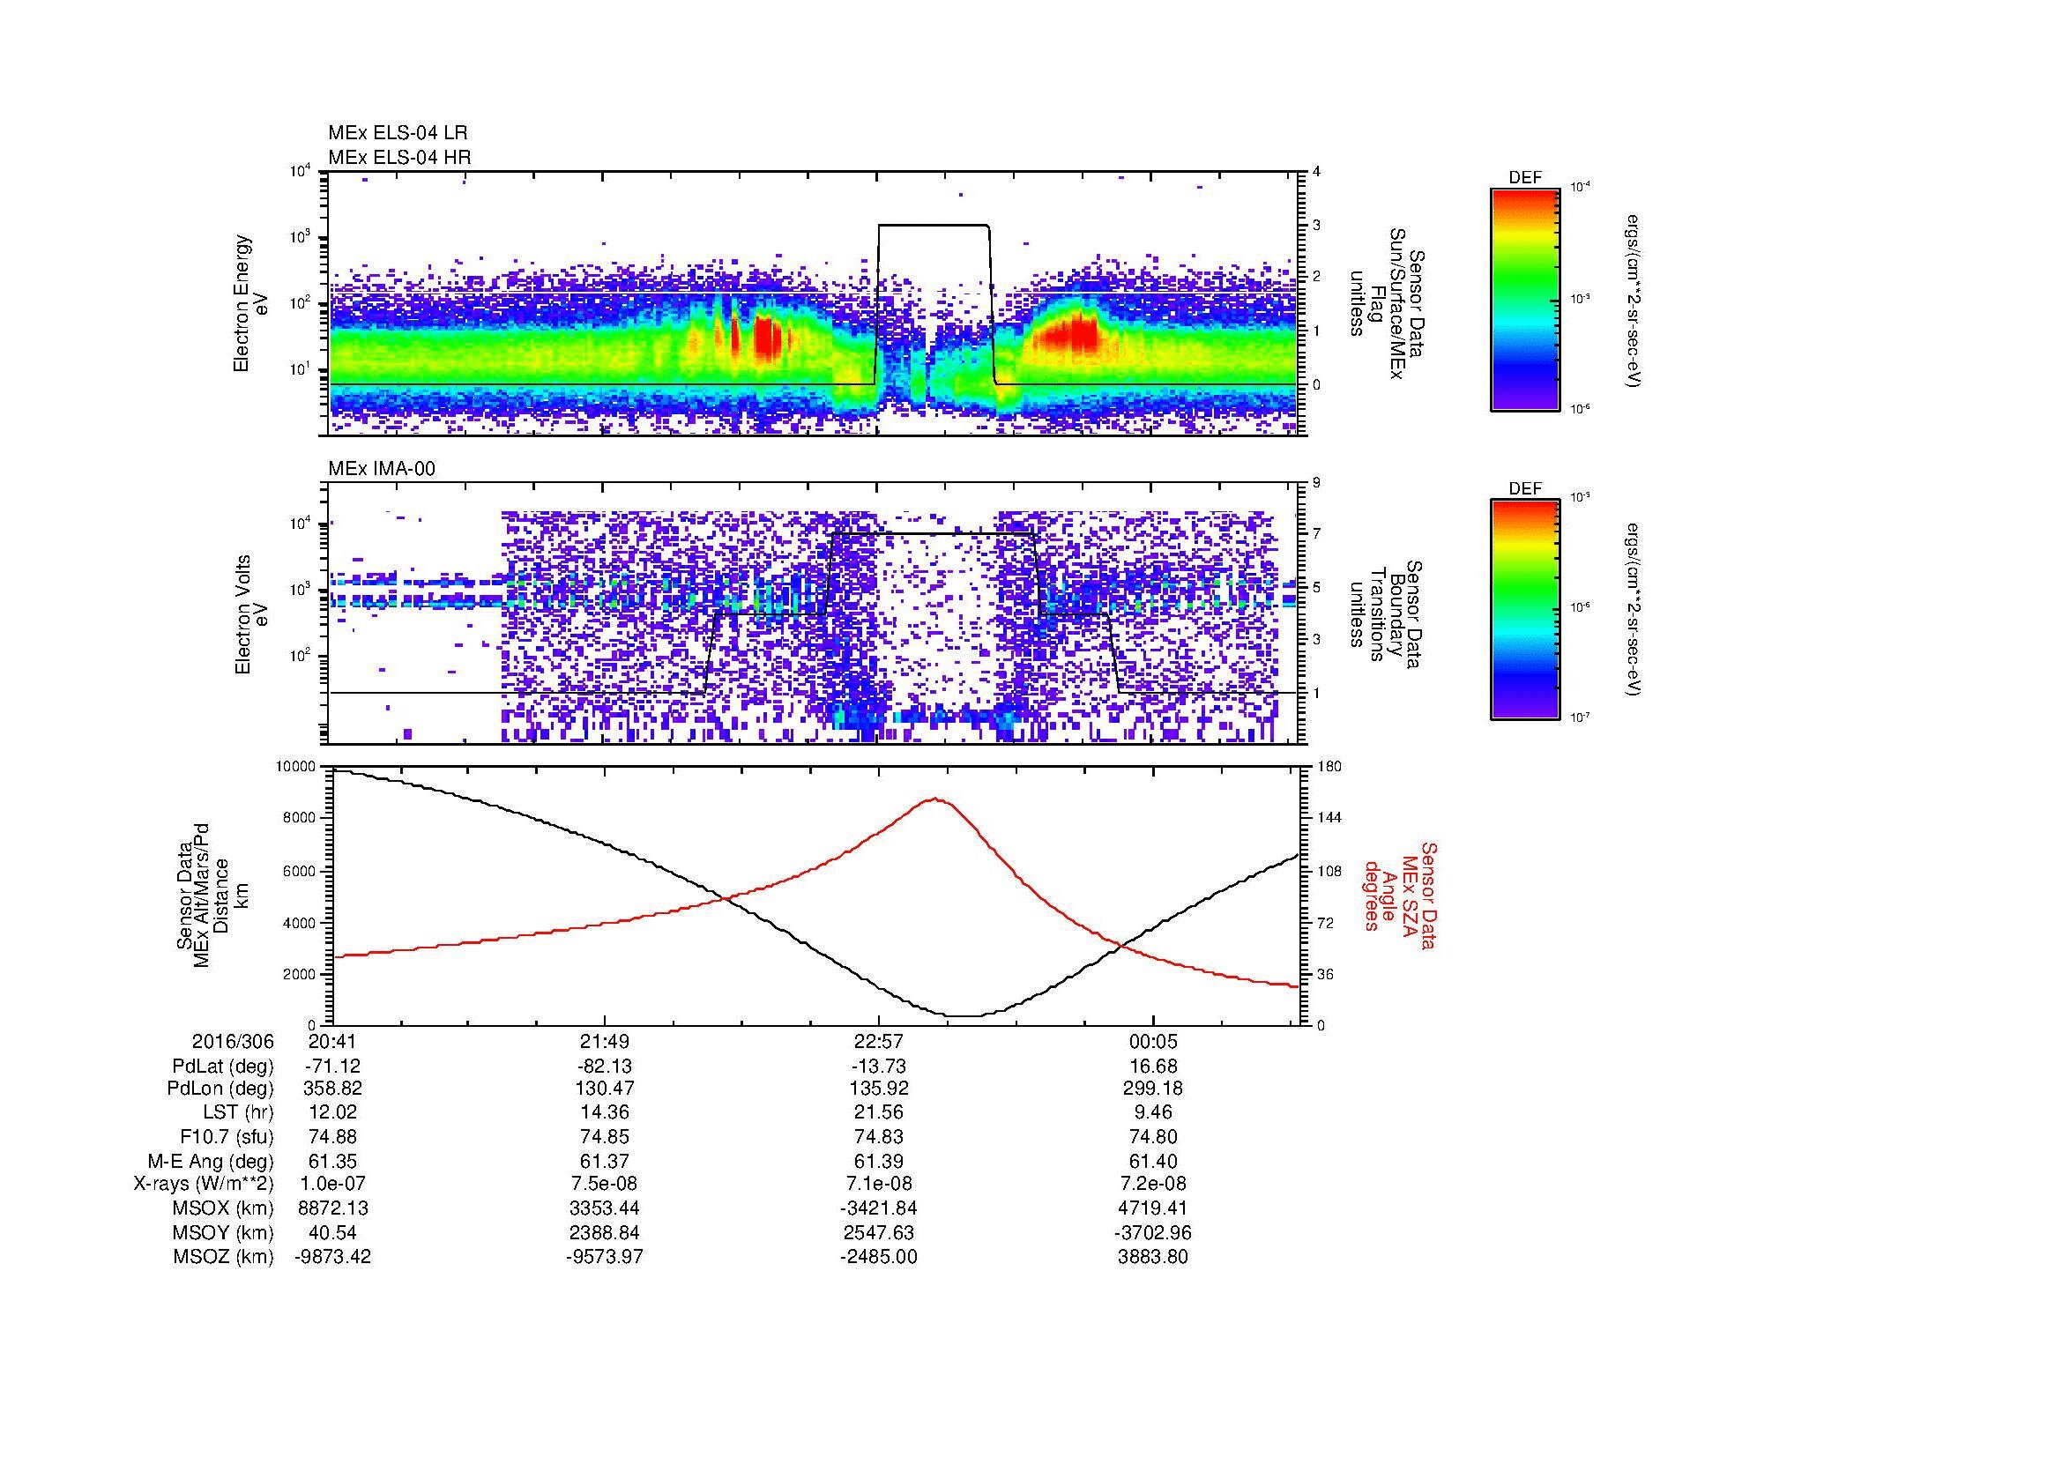This screenshot has width=2062, height=1457.
Task: Click the date label '2016/306'
Action: pos(233,1042)
